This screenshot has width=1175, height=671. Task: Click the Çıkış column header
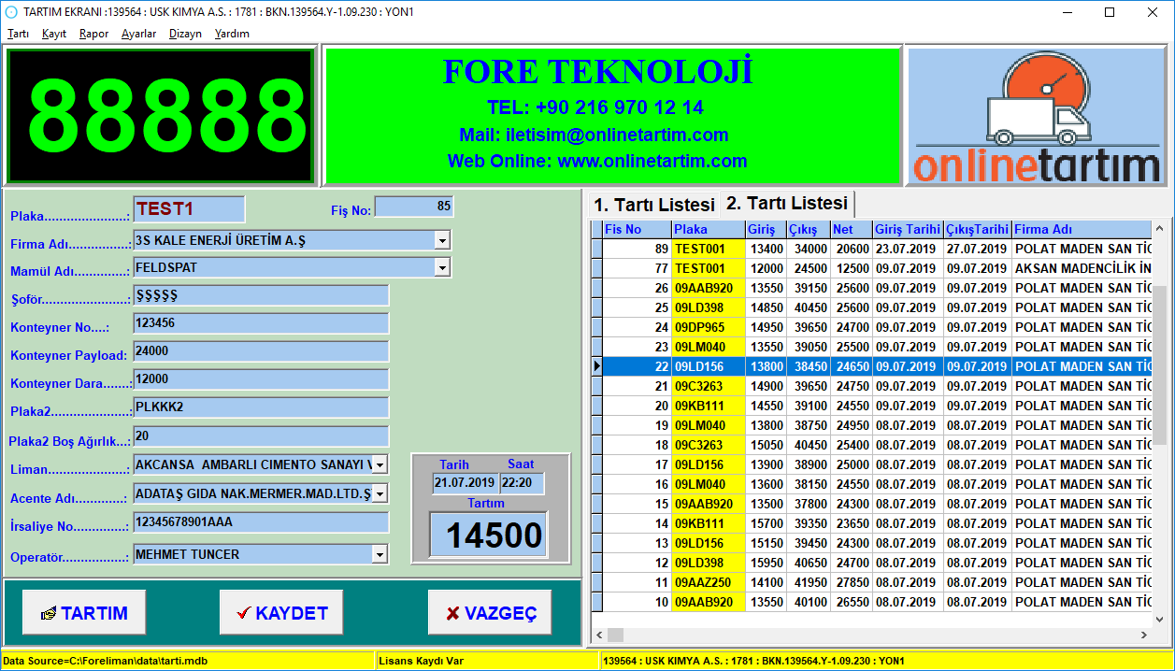pos(809,229)
